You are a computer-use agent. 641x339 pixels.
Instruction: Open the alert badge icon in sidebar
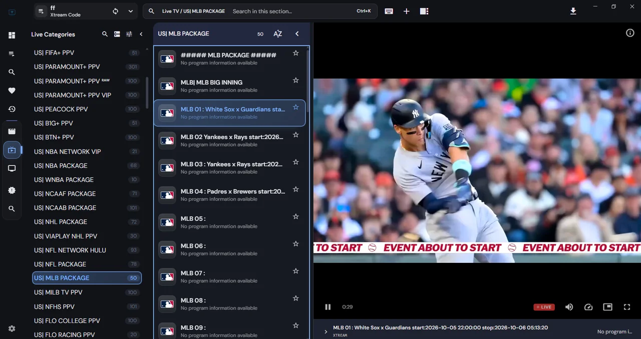[x=12, y=190]
